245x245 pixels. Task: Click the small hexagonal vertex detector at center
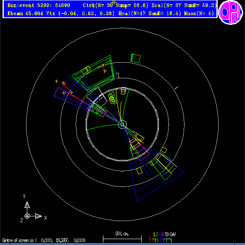point(122,125)
